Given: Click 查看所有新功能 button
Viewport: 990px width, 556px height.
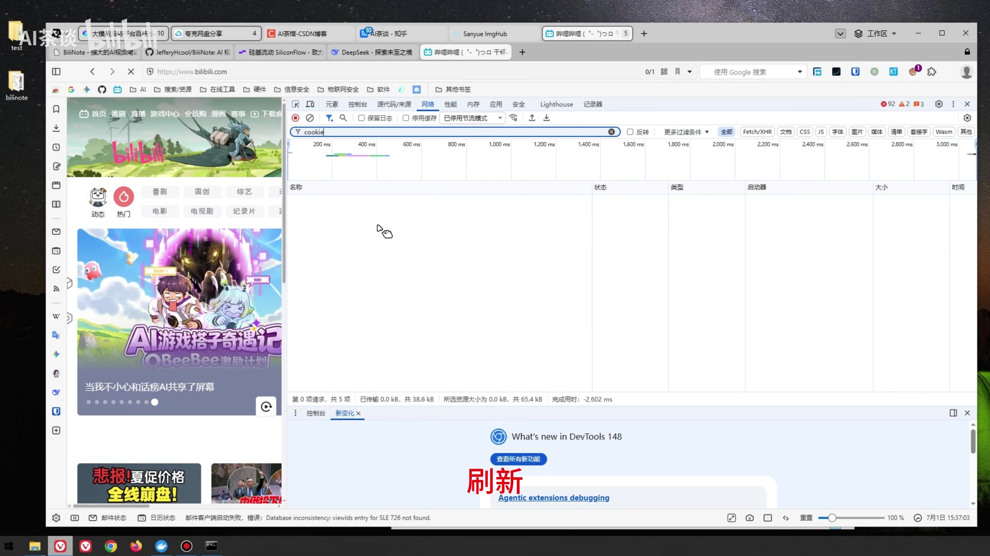Looking at the screenshot, I should coord(518,459).
